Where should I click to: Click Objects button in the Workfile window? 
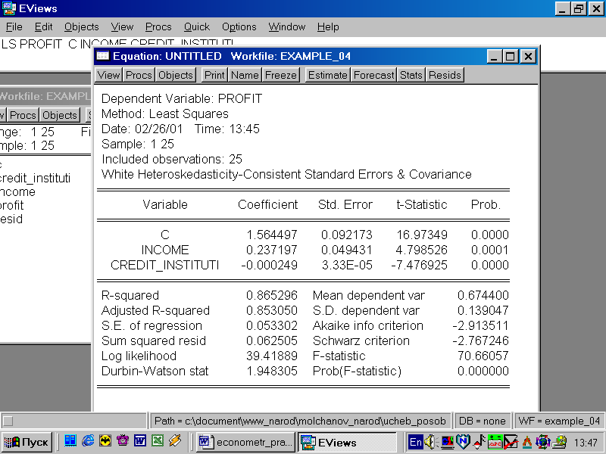(60, 115)
